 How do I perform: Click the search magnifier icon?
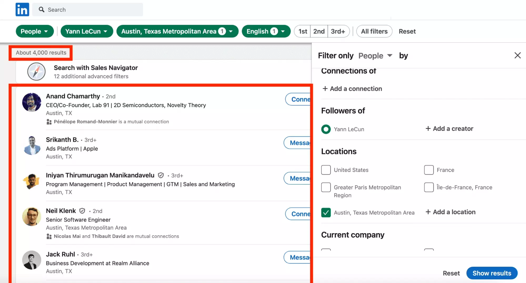tap(42, 10)
